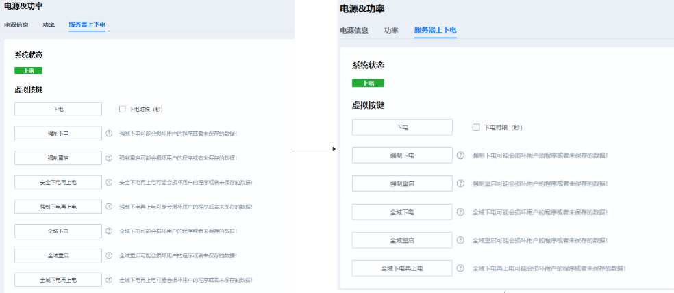Click help icon beside 强制下电 in right panel
This screenshot has width=674, height=293.
461,155
